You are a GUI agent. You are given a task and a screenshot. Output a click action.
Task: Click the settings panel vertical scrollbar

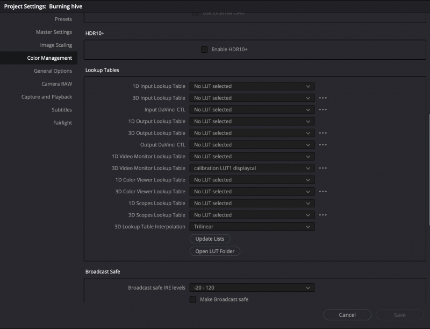[x=428, y=170]
